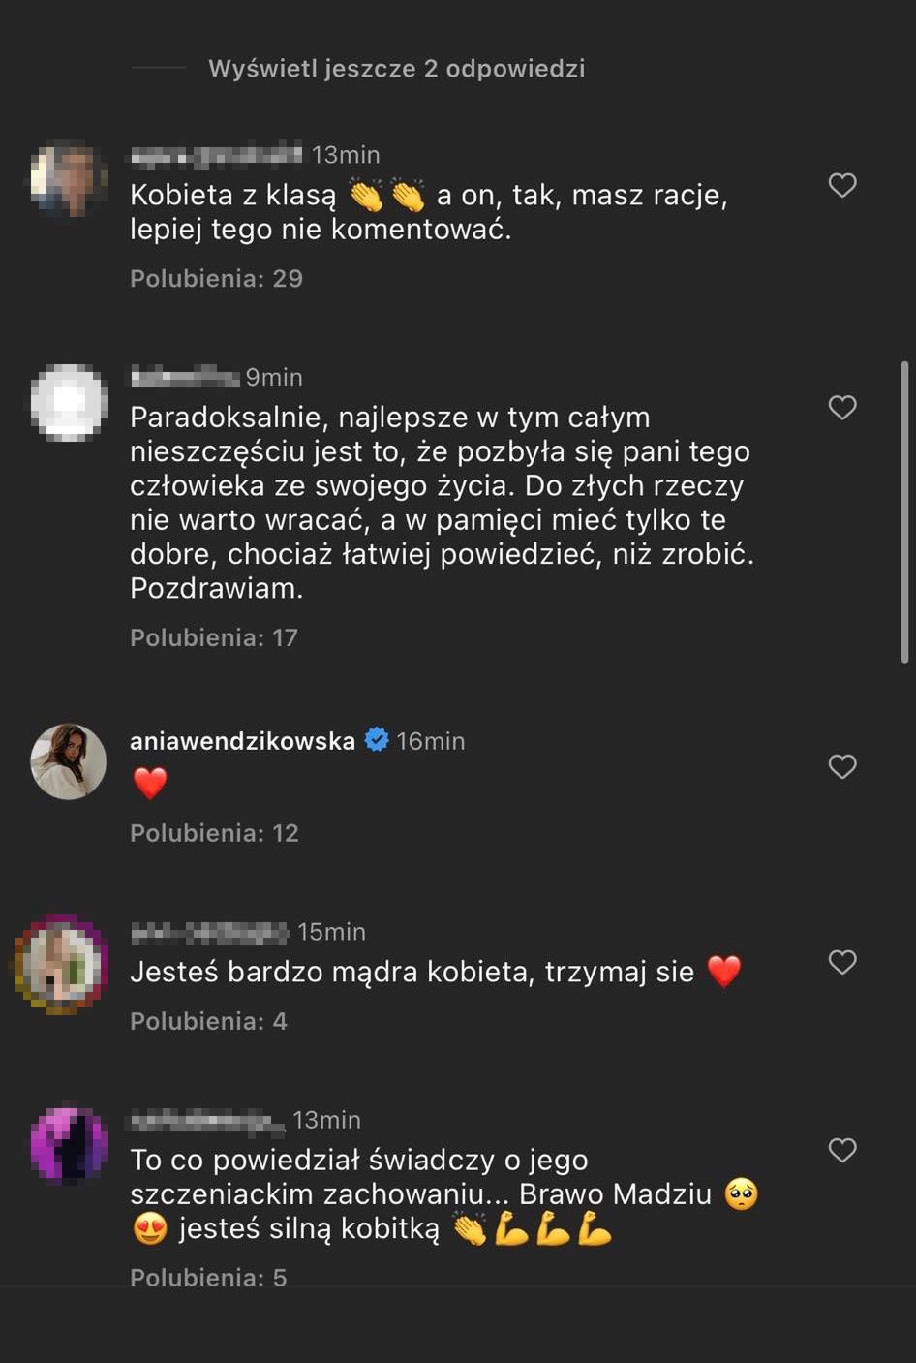Click the blue verified badge icon
The image size is (916, 1363).
pyautogui.click(x=377, y=741)
